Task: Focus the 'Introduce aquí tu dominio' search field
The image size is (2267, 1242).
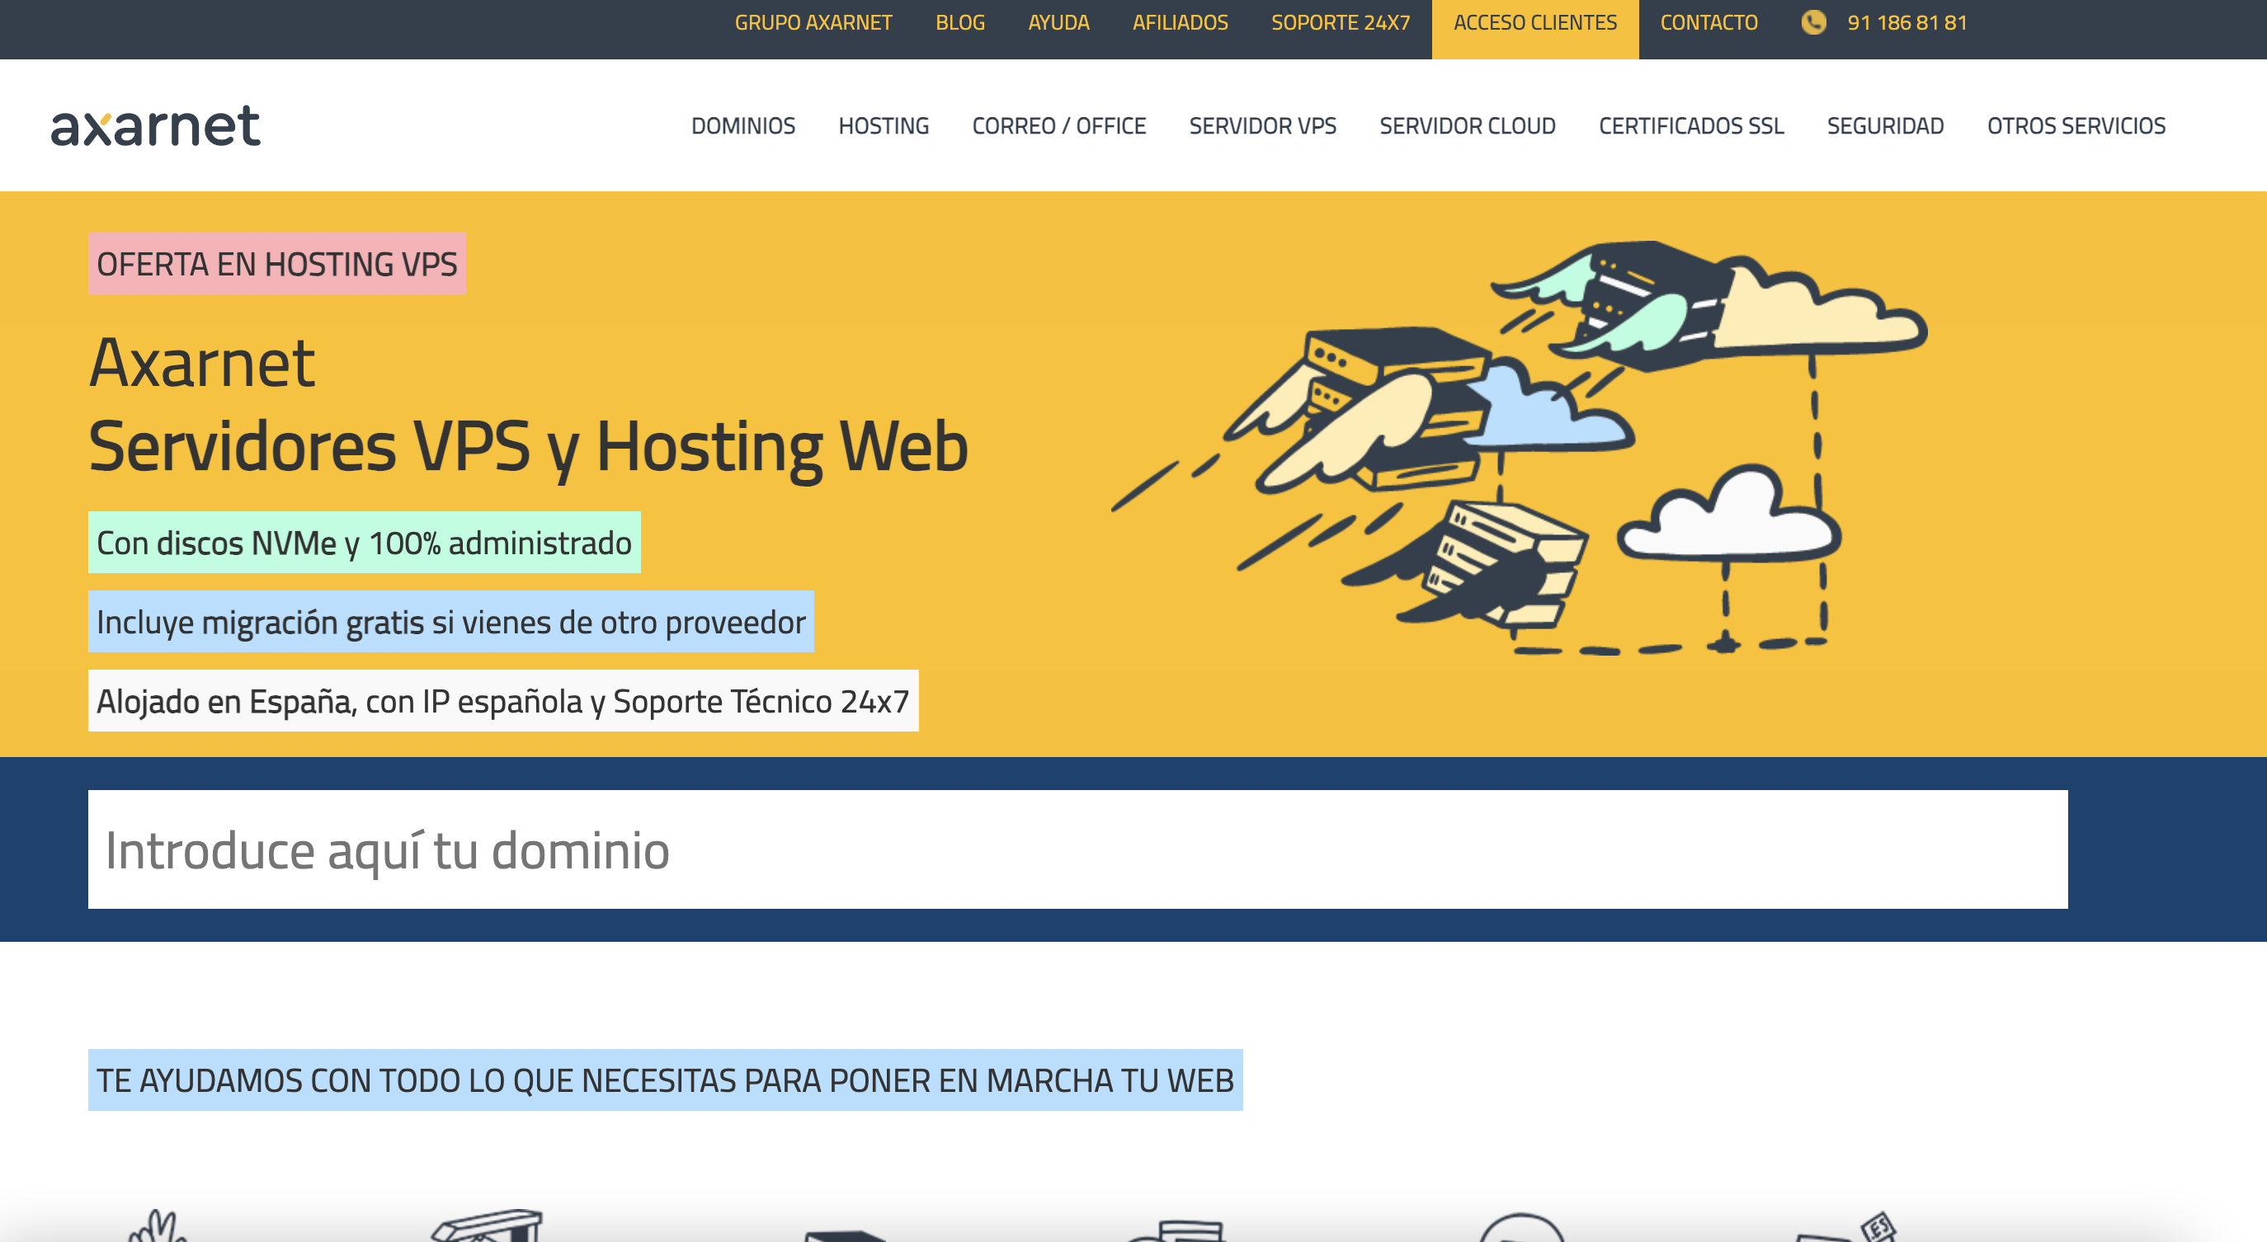Action: coord(1077,849)
